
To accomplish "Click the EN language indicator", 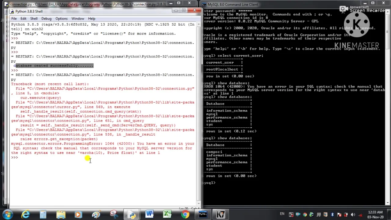I will pyautogui.click(x=282, y=214).
